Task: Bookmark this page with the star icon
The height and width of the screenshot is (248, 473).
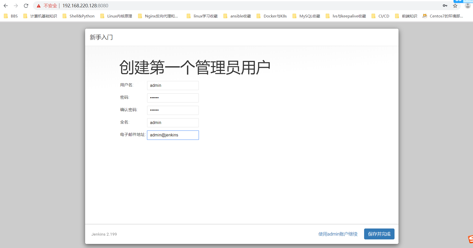Action: point(455,6)
